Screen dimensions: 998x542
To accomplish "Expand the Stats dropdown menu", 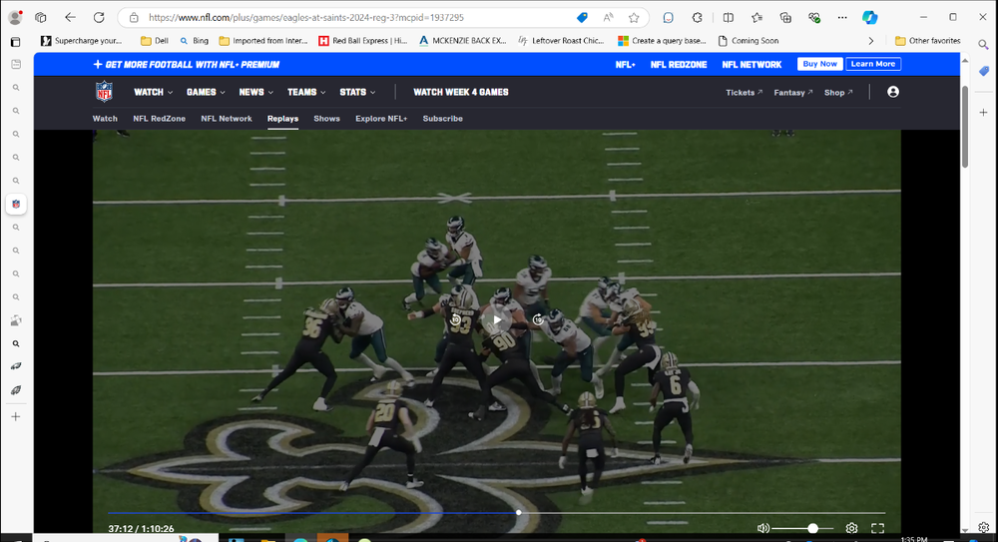I will point(357,92).
